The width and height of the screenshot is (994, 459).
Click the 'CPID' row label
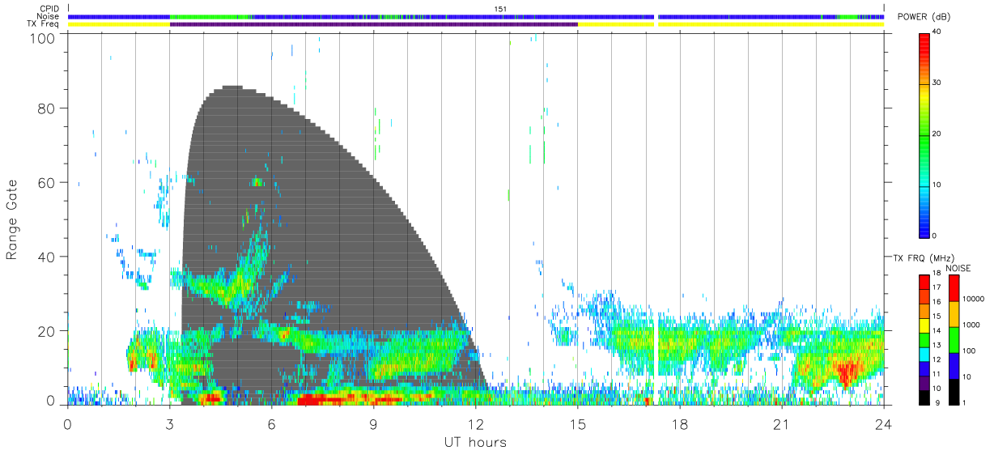click(49, 9)
